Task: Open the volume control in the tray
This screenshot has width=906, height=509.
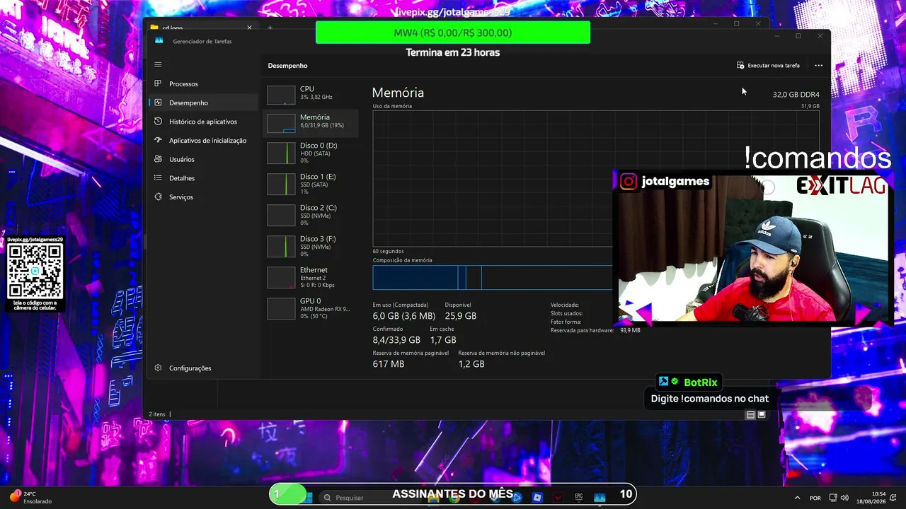Action: point(845,498)
